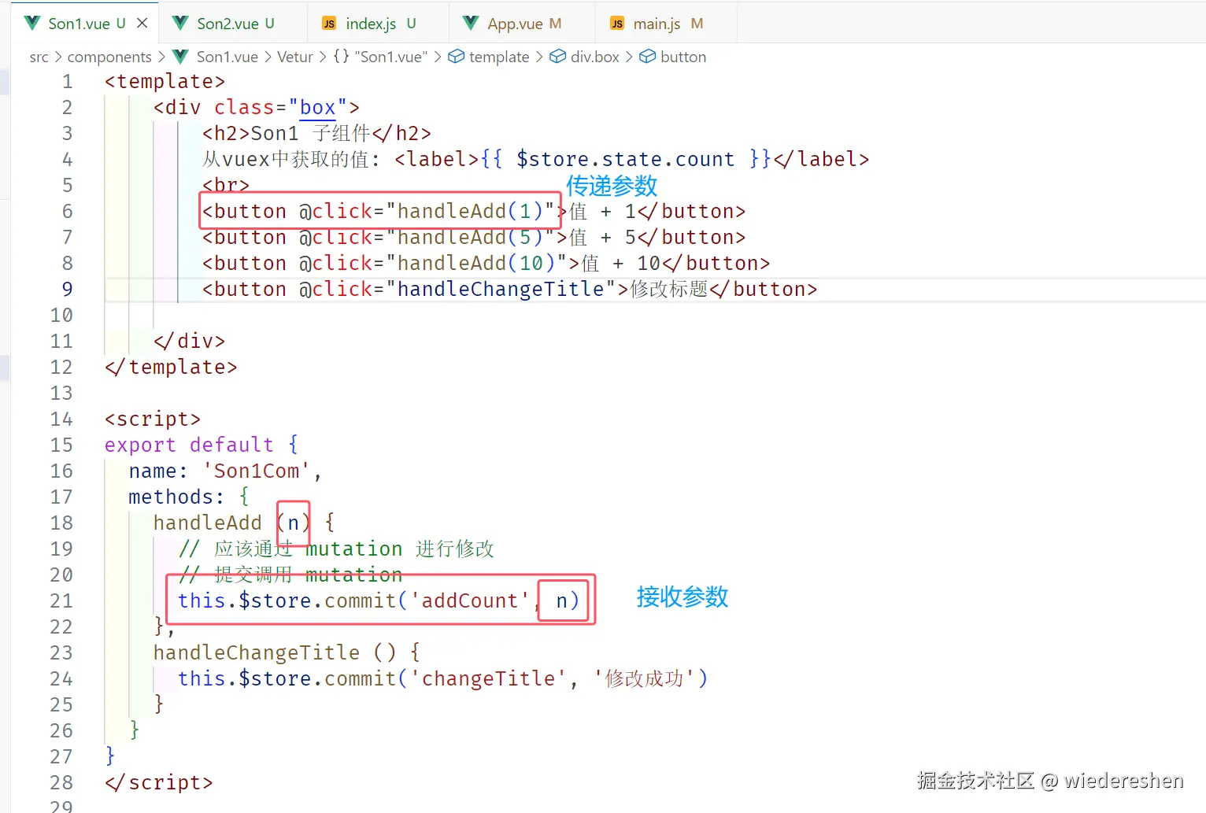
Task: Click the cube icon before 'div.box' breadcrumb
Action: click(x=557, y=57)
